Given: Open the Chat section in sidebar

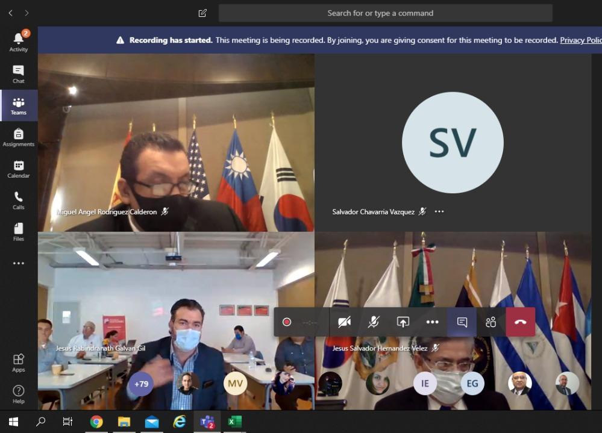Looking at the screenshot, I should pyautogui.click(x=18, y=74).
